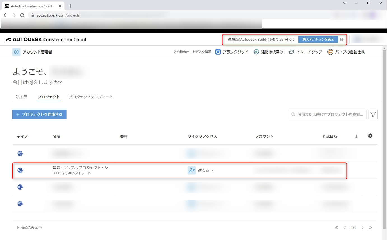Open the filter funnel icon beside project search
This screenshot has width=387, height=240.
pyautogui.click(x=373, y=114)
